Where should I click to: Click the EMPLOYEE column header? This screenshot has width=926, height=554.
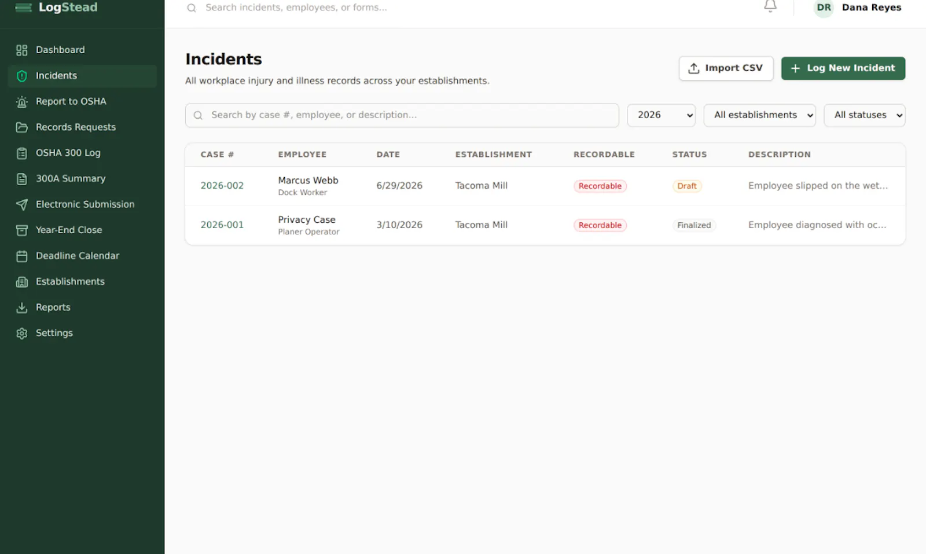coord(302,155)
